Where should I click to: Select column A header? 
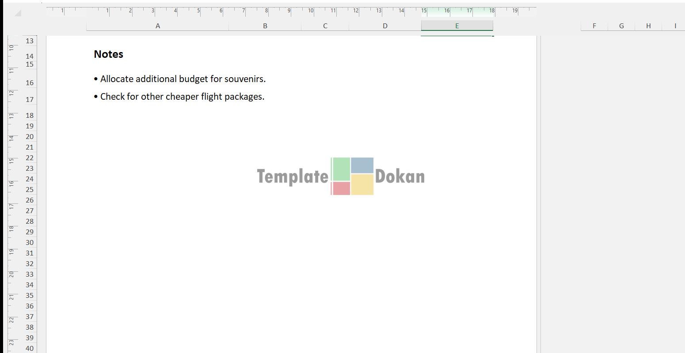[157, 26]
